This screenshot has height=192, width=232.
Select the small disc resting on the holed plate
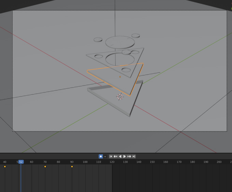point(126,52)
